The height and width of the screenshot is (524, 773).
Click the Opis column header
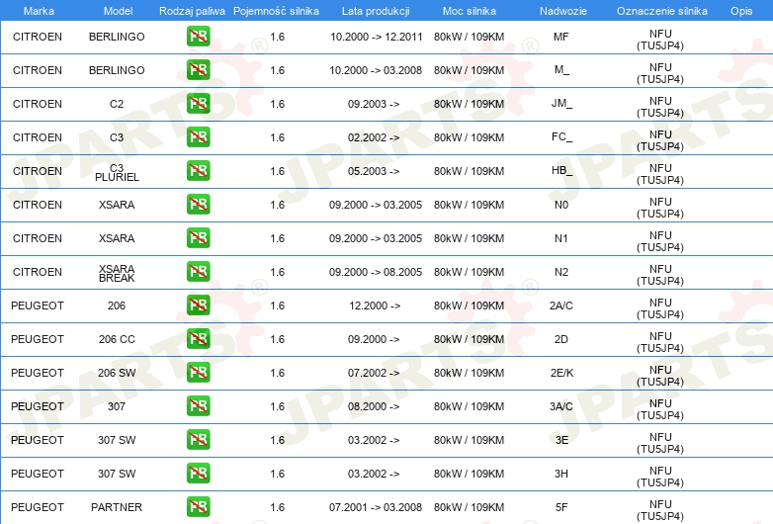point(741,11)
